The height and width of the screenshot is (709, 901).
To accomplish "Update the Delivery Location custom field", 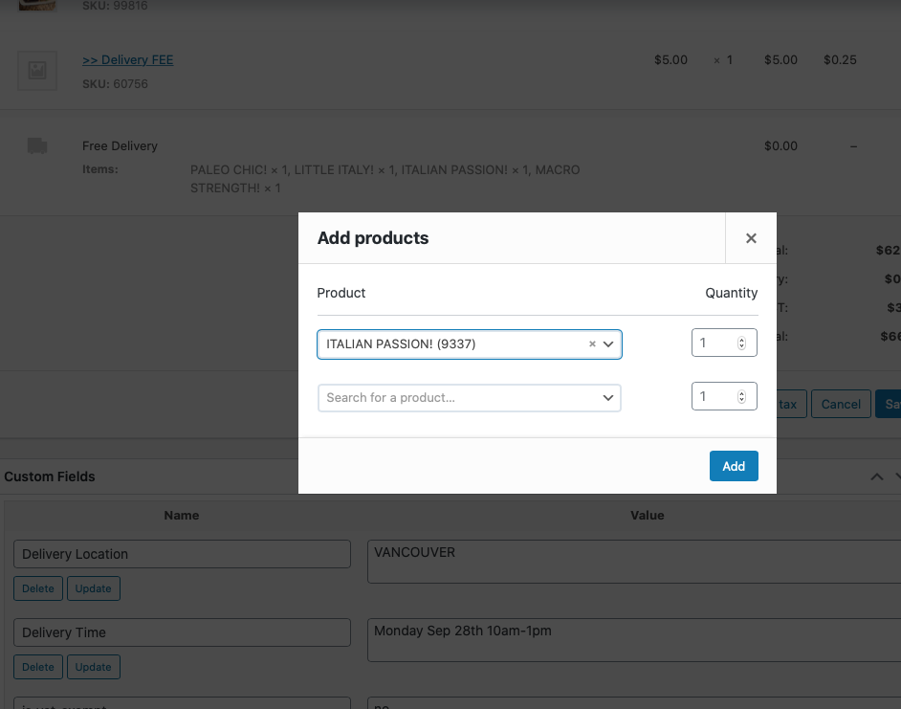I will (x=93, y=588).
